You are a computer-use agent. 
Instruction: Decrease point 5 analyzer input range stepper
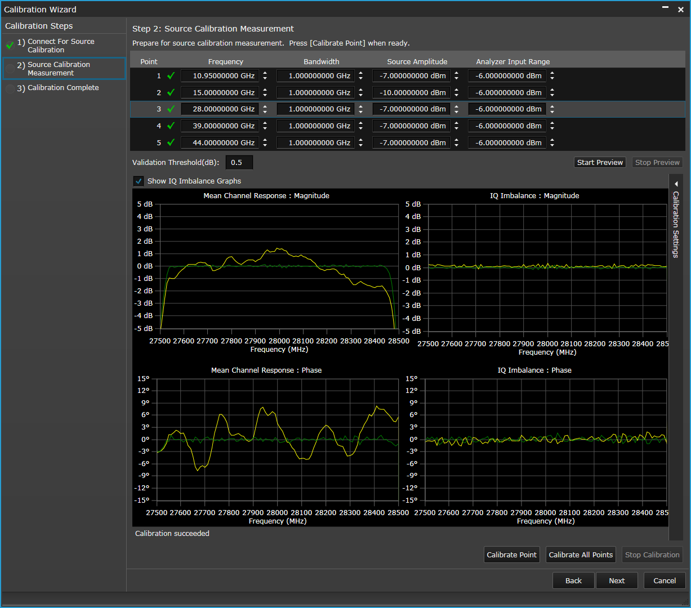point(552,146)
